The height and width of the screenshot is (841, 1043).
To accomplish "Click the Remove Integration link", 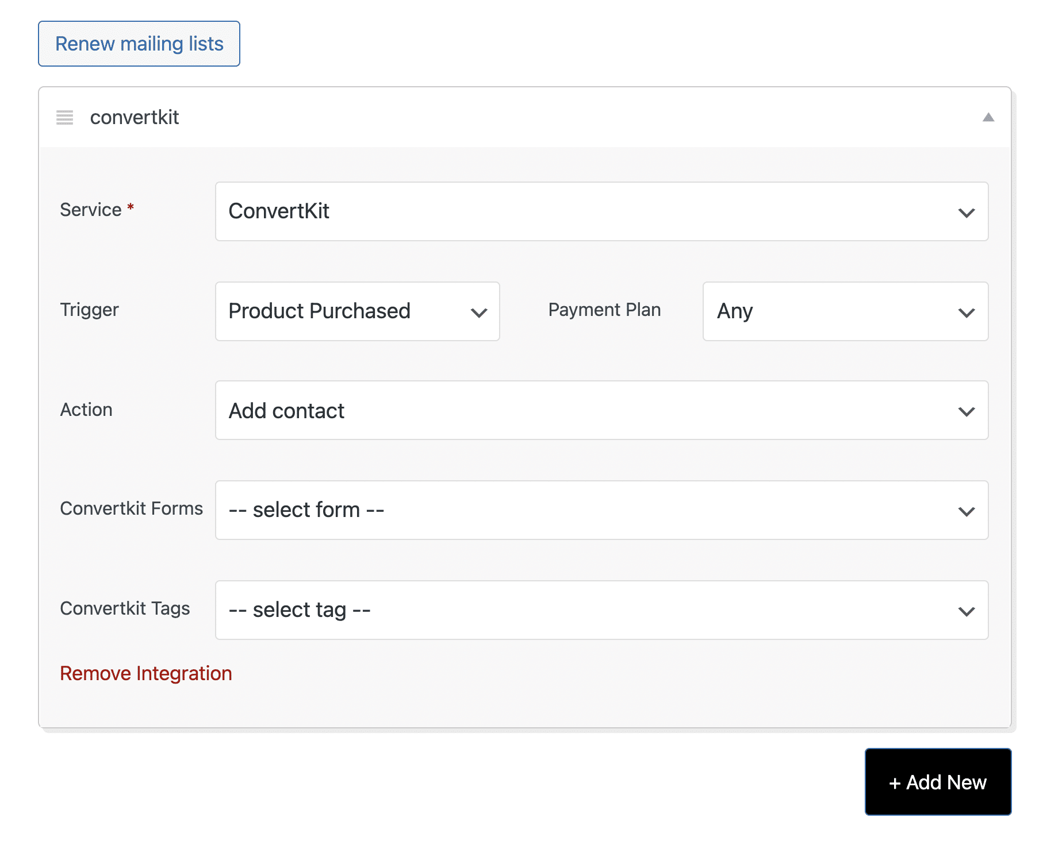I will pyautogui.click(x=145, y=673).
